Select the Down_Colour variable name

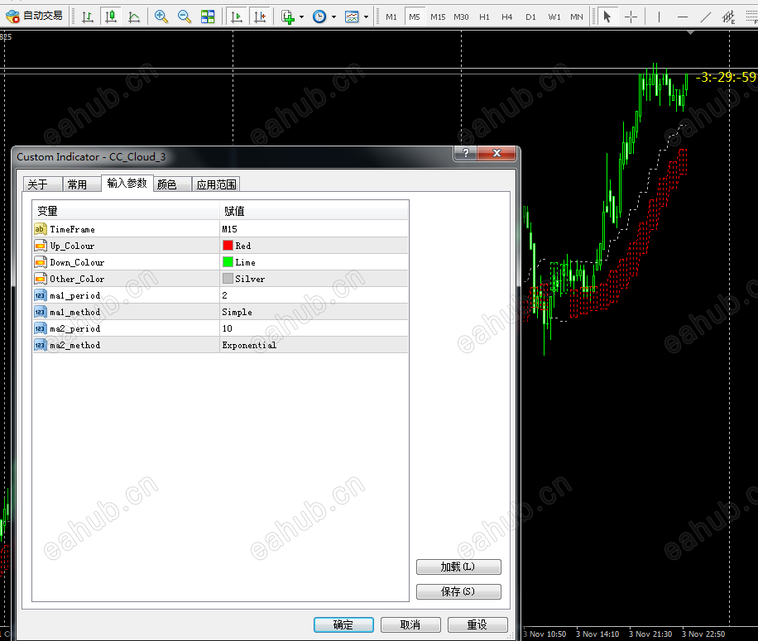coord(77,262)
